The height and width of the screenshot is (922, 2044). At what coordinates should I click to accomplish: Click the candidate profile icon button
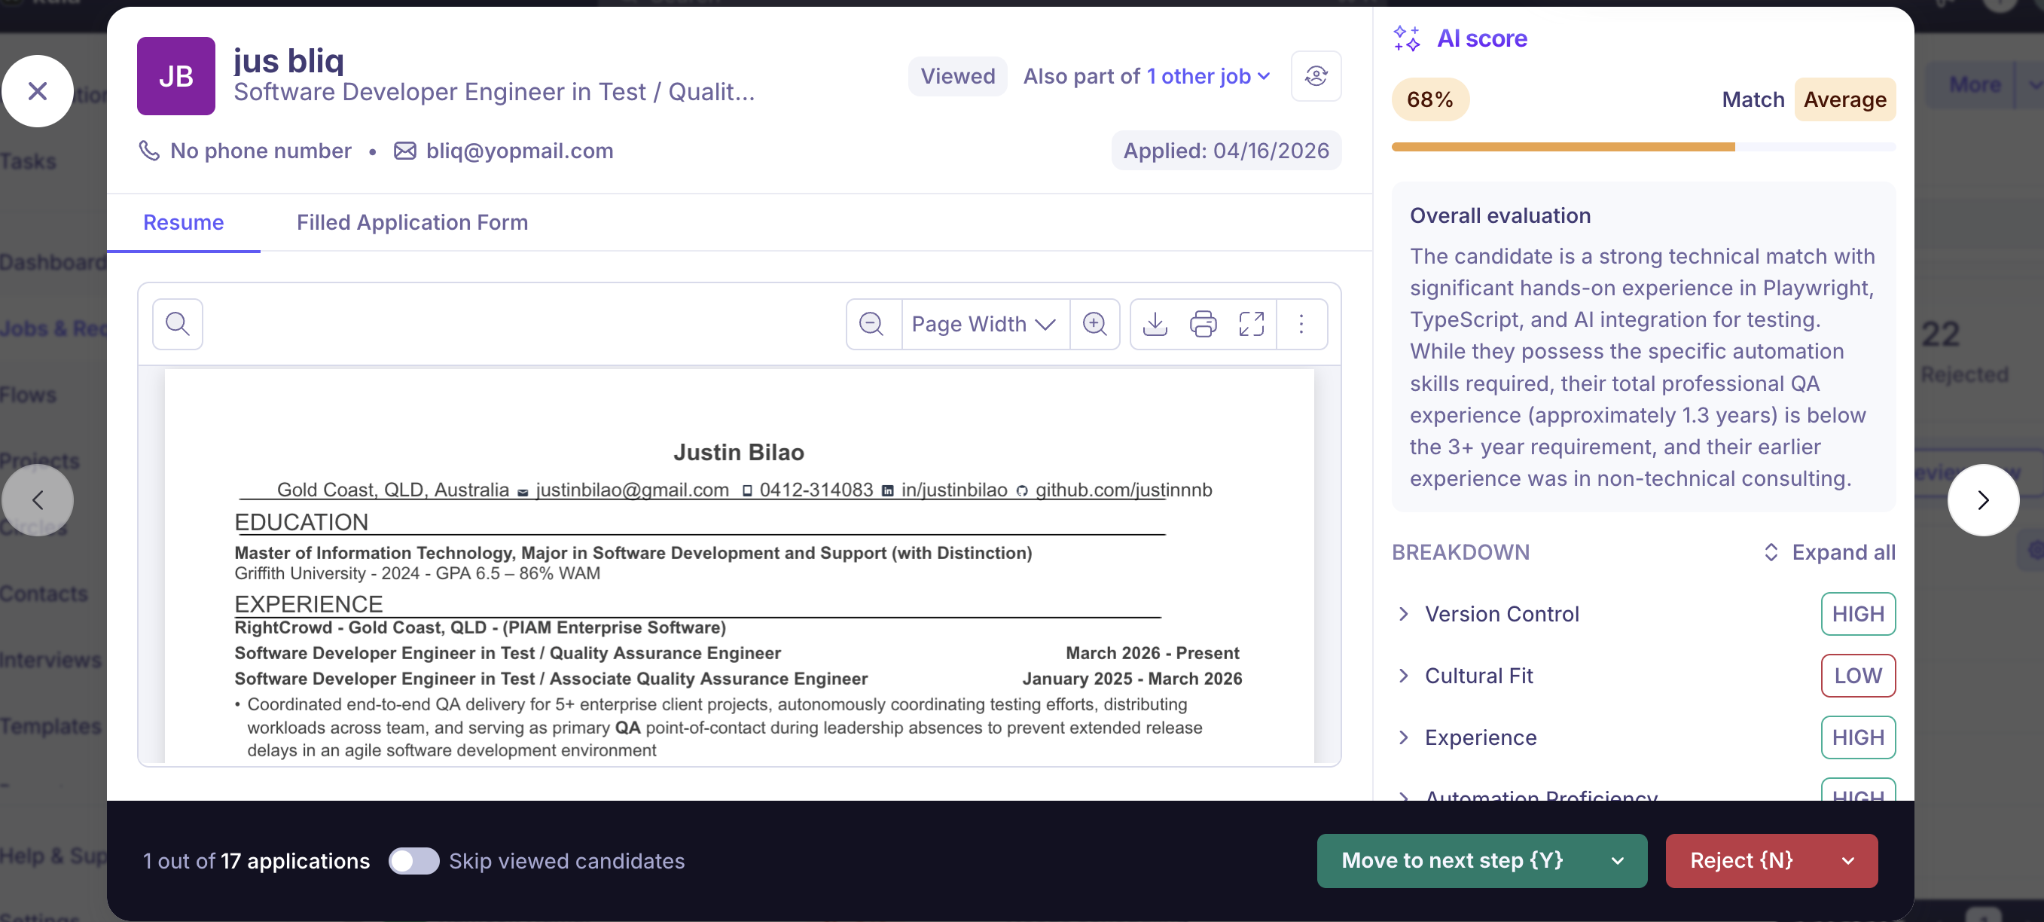(1316, 76)
